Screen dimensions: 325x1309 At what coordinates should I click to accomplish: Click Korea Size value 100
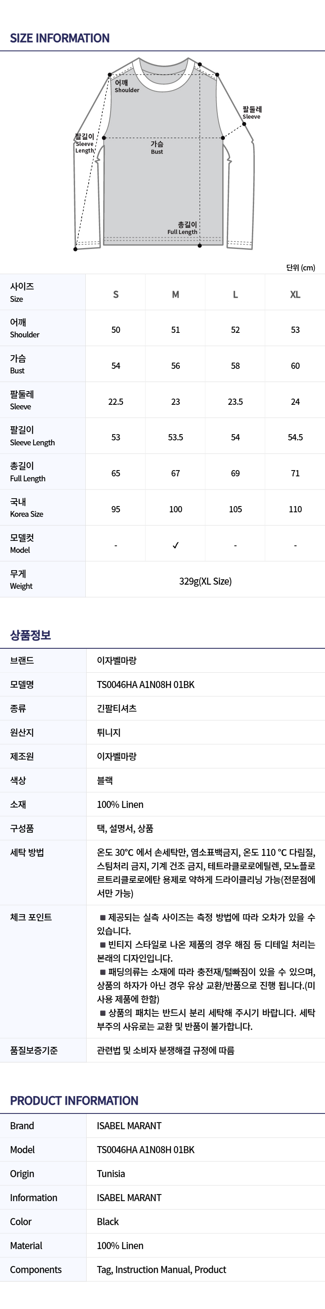[x=175, y=509]
